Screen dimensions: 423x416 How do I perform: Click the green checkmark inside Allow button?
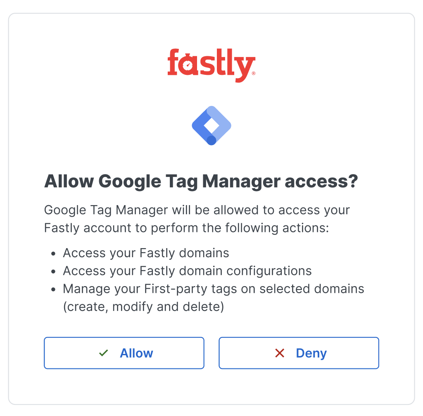[104, 353]
